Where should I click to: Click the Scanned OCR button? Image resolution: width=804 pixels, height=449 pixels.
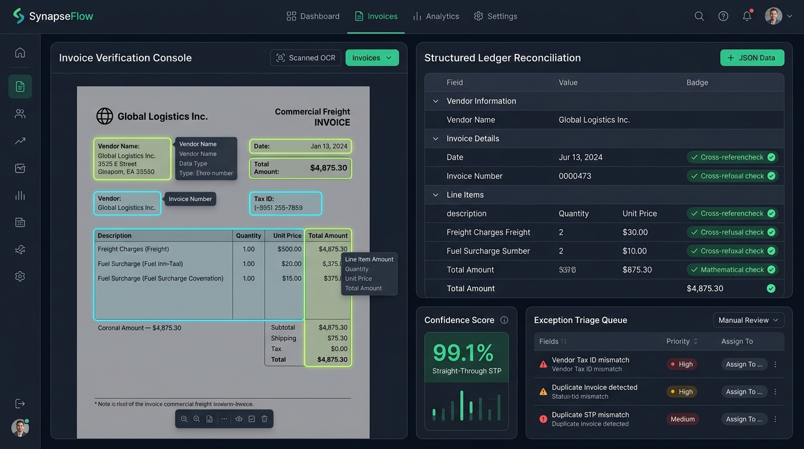click(306, 58)
